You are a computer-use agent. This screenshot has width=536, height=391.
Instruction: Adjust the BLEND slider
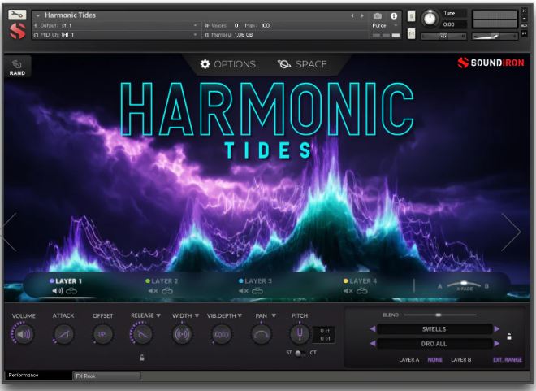click(x=440, y=315)
